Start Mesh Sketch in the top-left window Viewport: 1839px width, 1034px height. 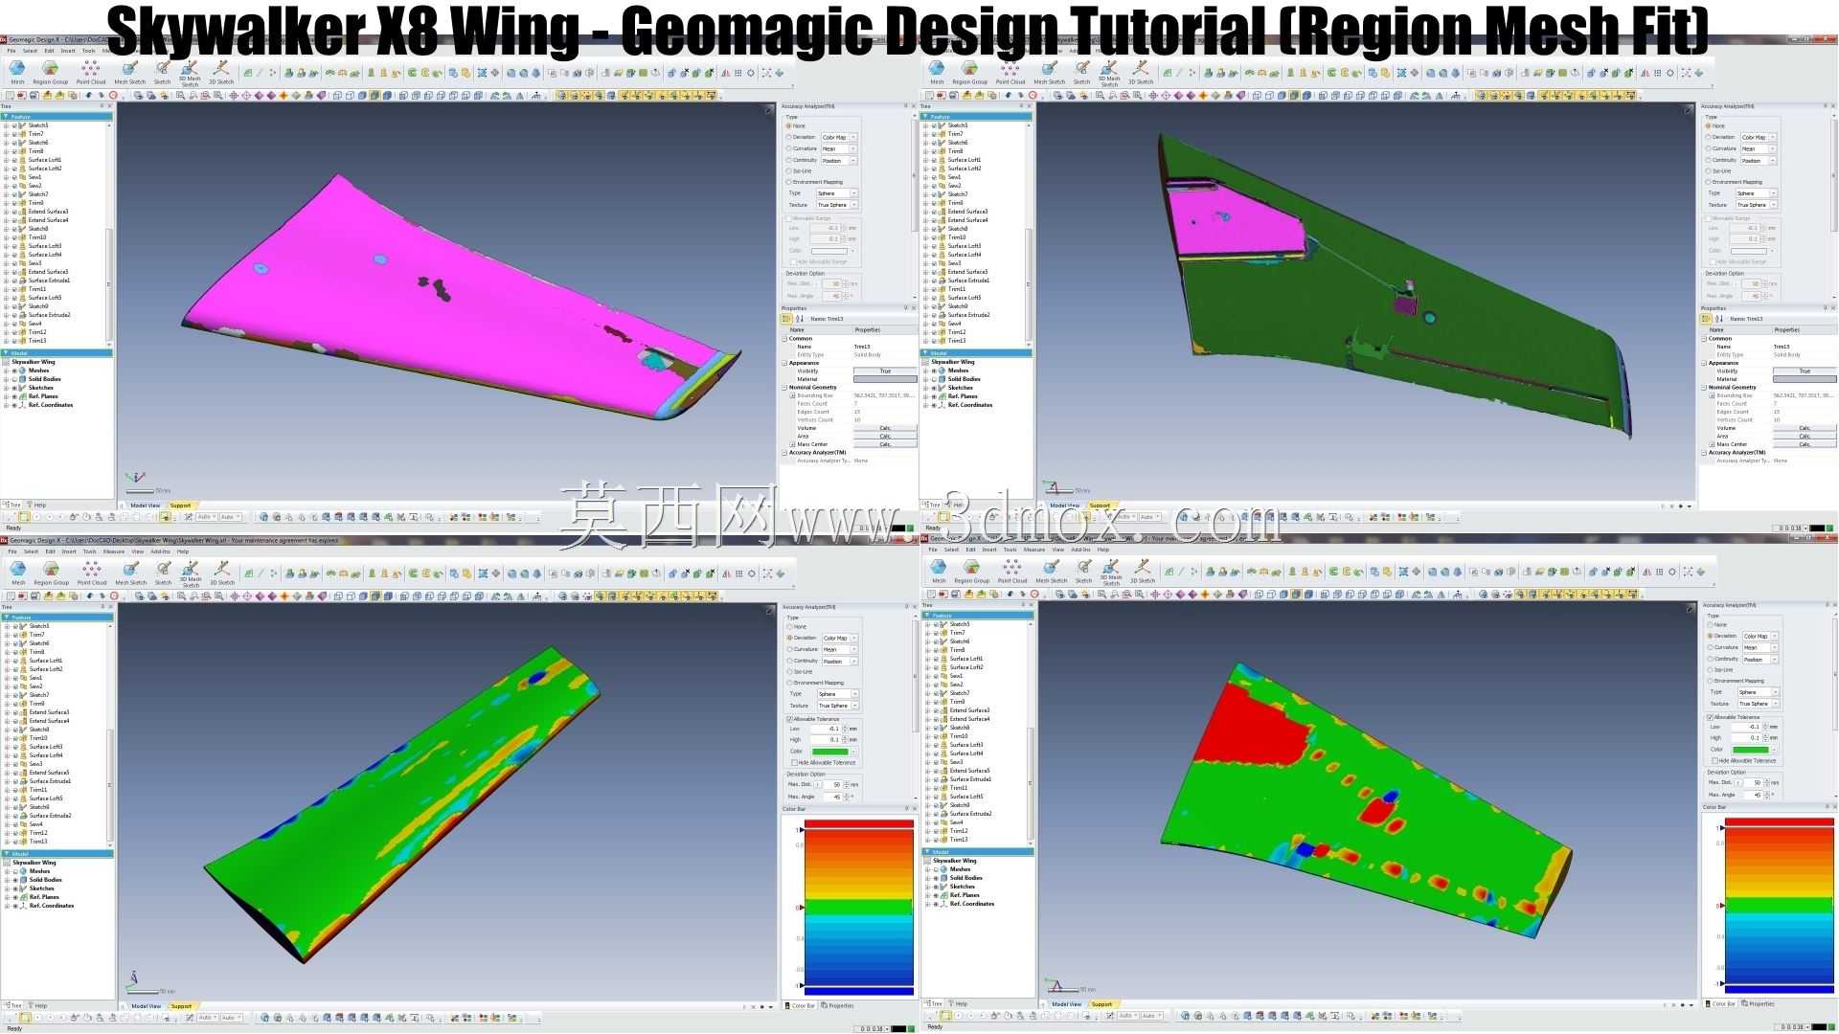pyautogui.click(x=130, y=73)
